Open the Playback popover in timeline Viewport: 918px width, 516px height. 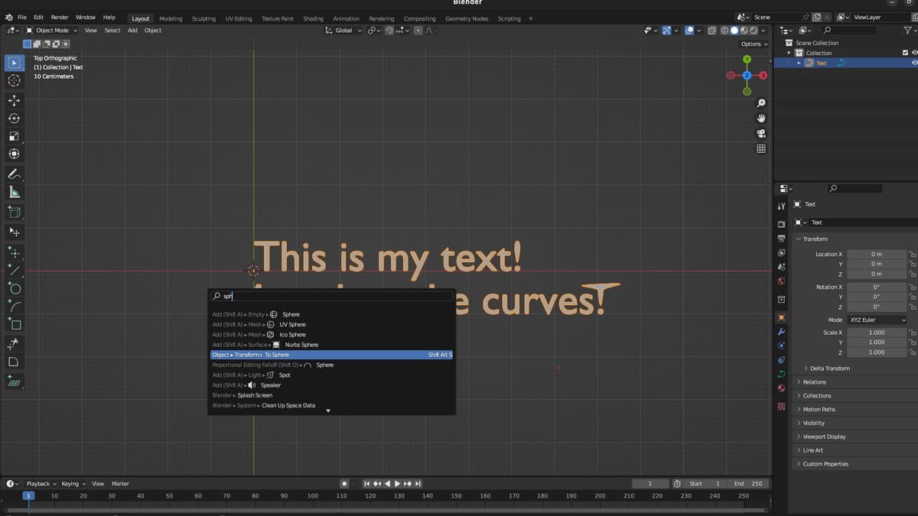[x=41, y=484]
